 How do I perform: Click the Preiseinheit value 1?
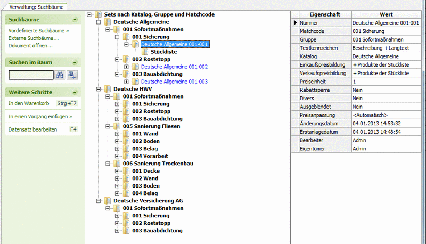click(x=354, y=82)
